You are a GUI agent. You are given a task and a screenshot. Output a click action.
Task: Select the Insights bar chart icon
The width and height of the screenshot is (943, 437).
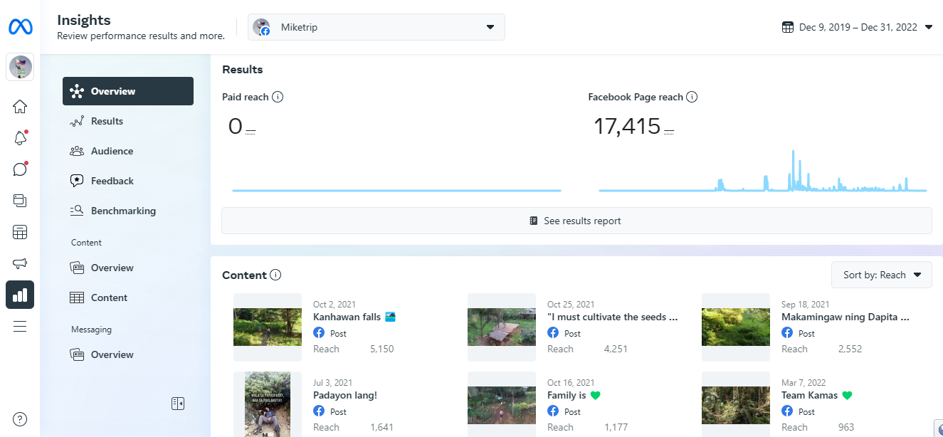[20, 295]
